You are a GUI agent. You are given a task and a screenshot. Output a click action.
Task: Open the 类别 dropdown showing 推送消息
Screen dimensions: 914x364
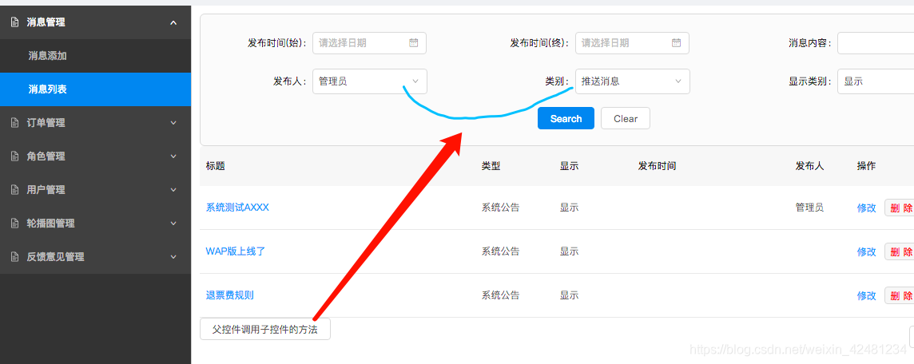click(x=633, y=81)
